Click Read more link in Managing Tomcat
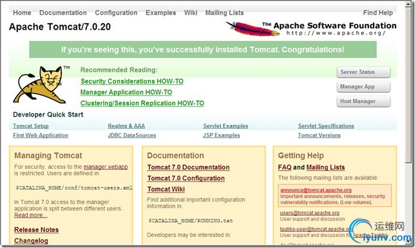 click(x=31, y=215)
